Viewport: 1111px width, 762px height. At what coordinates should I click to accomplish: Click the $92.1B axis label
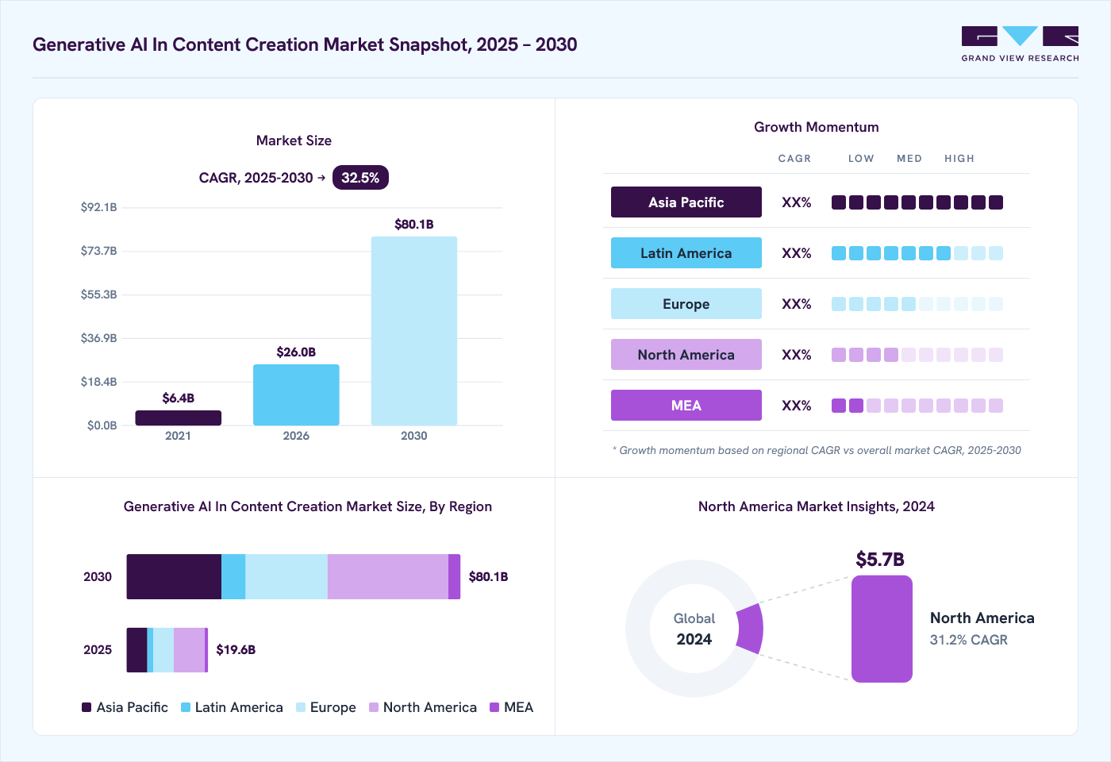coord(98,207)
